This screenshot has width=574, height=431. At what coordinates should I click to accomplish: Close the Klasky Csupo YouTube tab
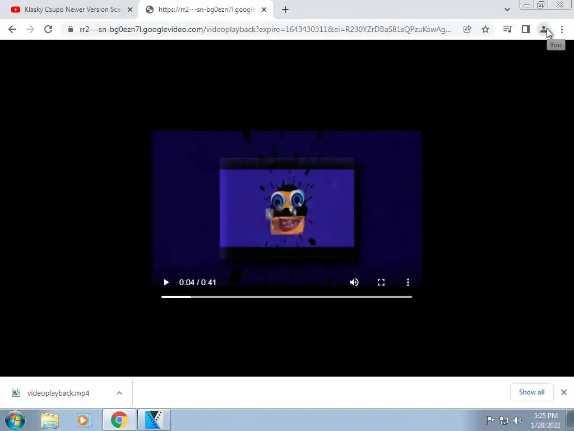pos(130,10)
